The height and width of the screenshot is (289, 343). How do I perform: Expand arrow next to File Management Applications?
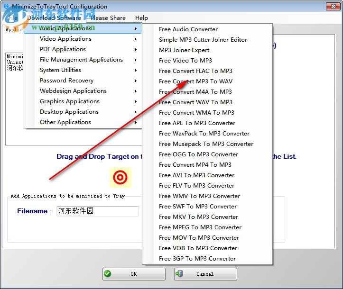click(136, 60)
